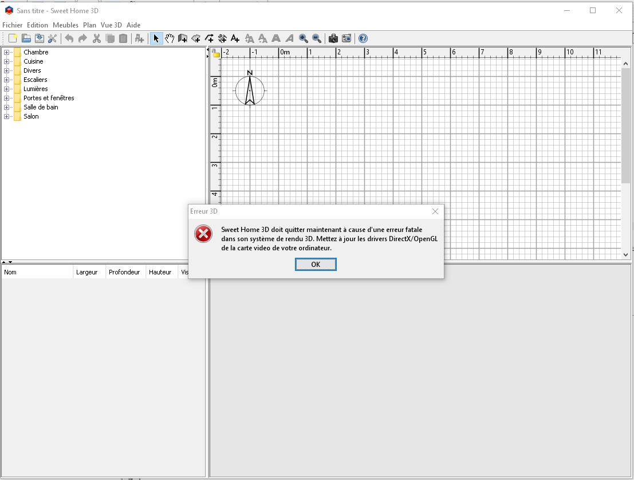Expand the Divers furniture category
634x480 pixels.
click(6, 70)
